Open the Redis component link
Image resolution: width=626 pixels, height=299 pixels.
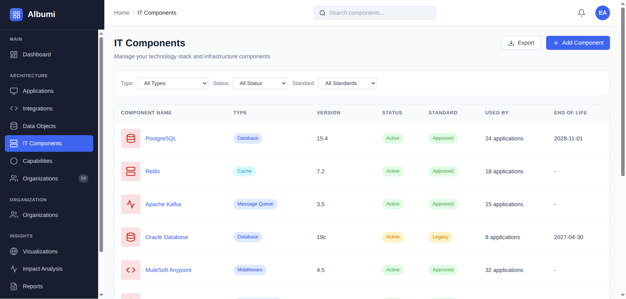point(153,171)
